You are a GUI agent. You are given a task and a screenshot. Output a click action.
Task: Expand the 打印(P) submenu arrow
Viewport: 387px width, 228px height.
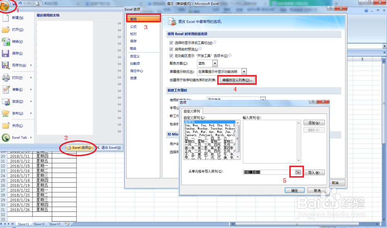(31, 77)
